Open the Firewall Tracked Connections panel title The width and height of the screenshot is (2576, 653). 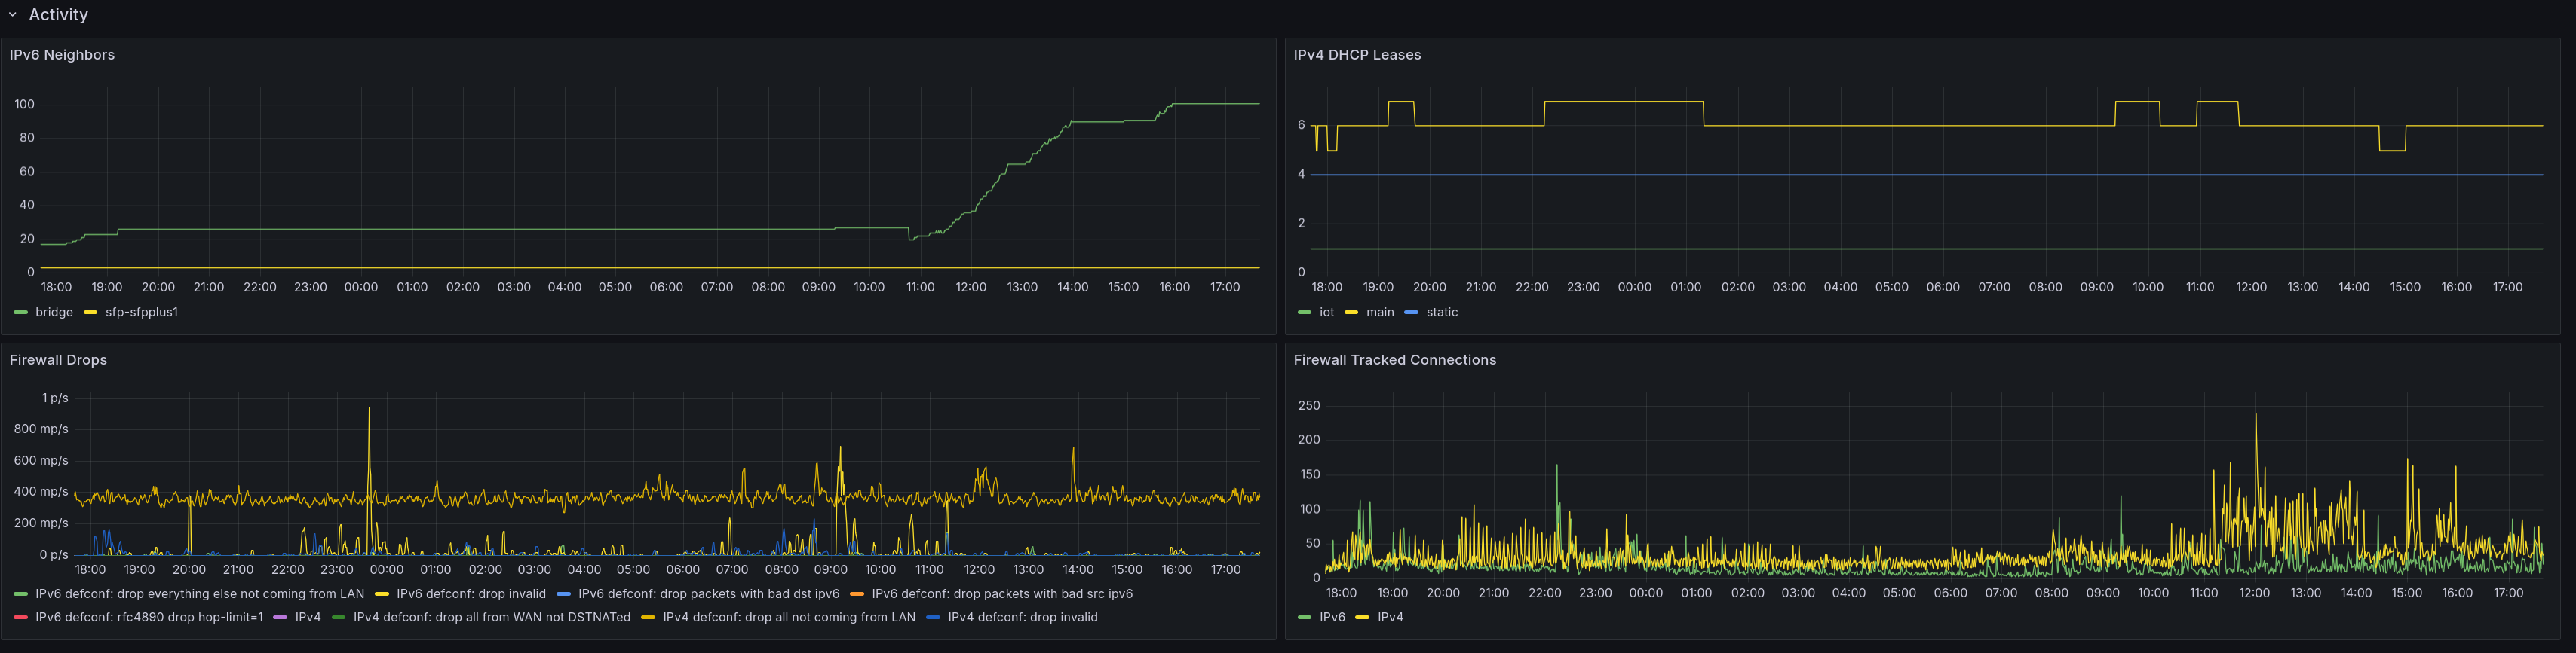pos(1395,359)
